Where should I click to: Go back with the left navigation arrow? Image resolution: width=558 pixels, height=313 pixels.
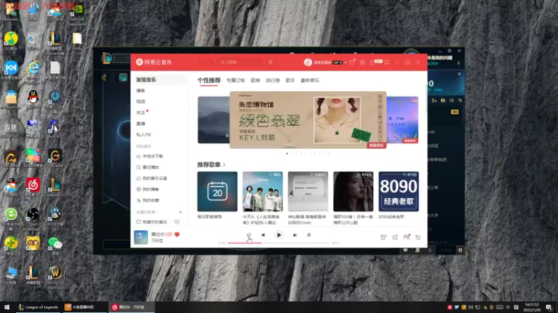coord(200,63)
